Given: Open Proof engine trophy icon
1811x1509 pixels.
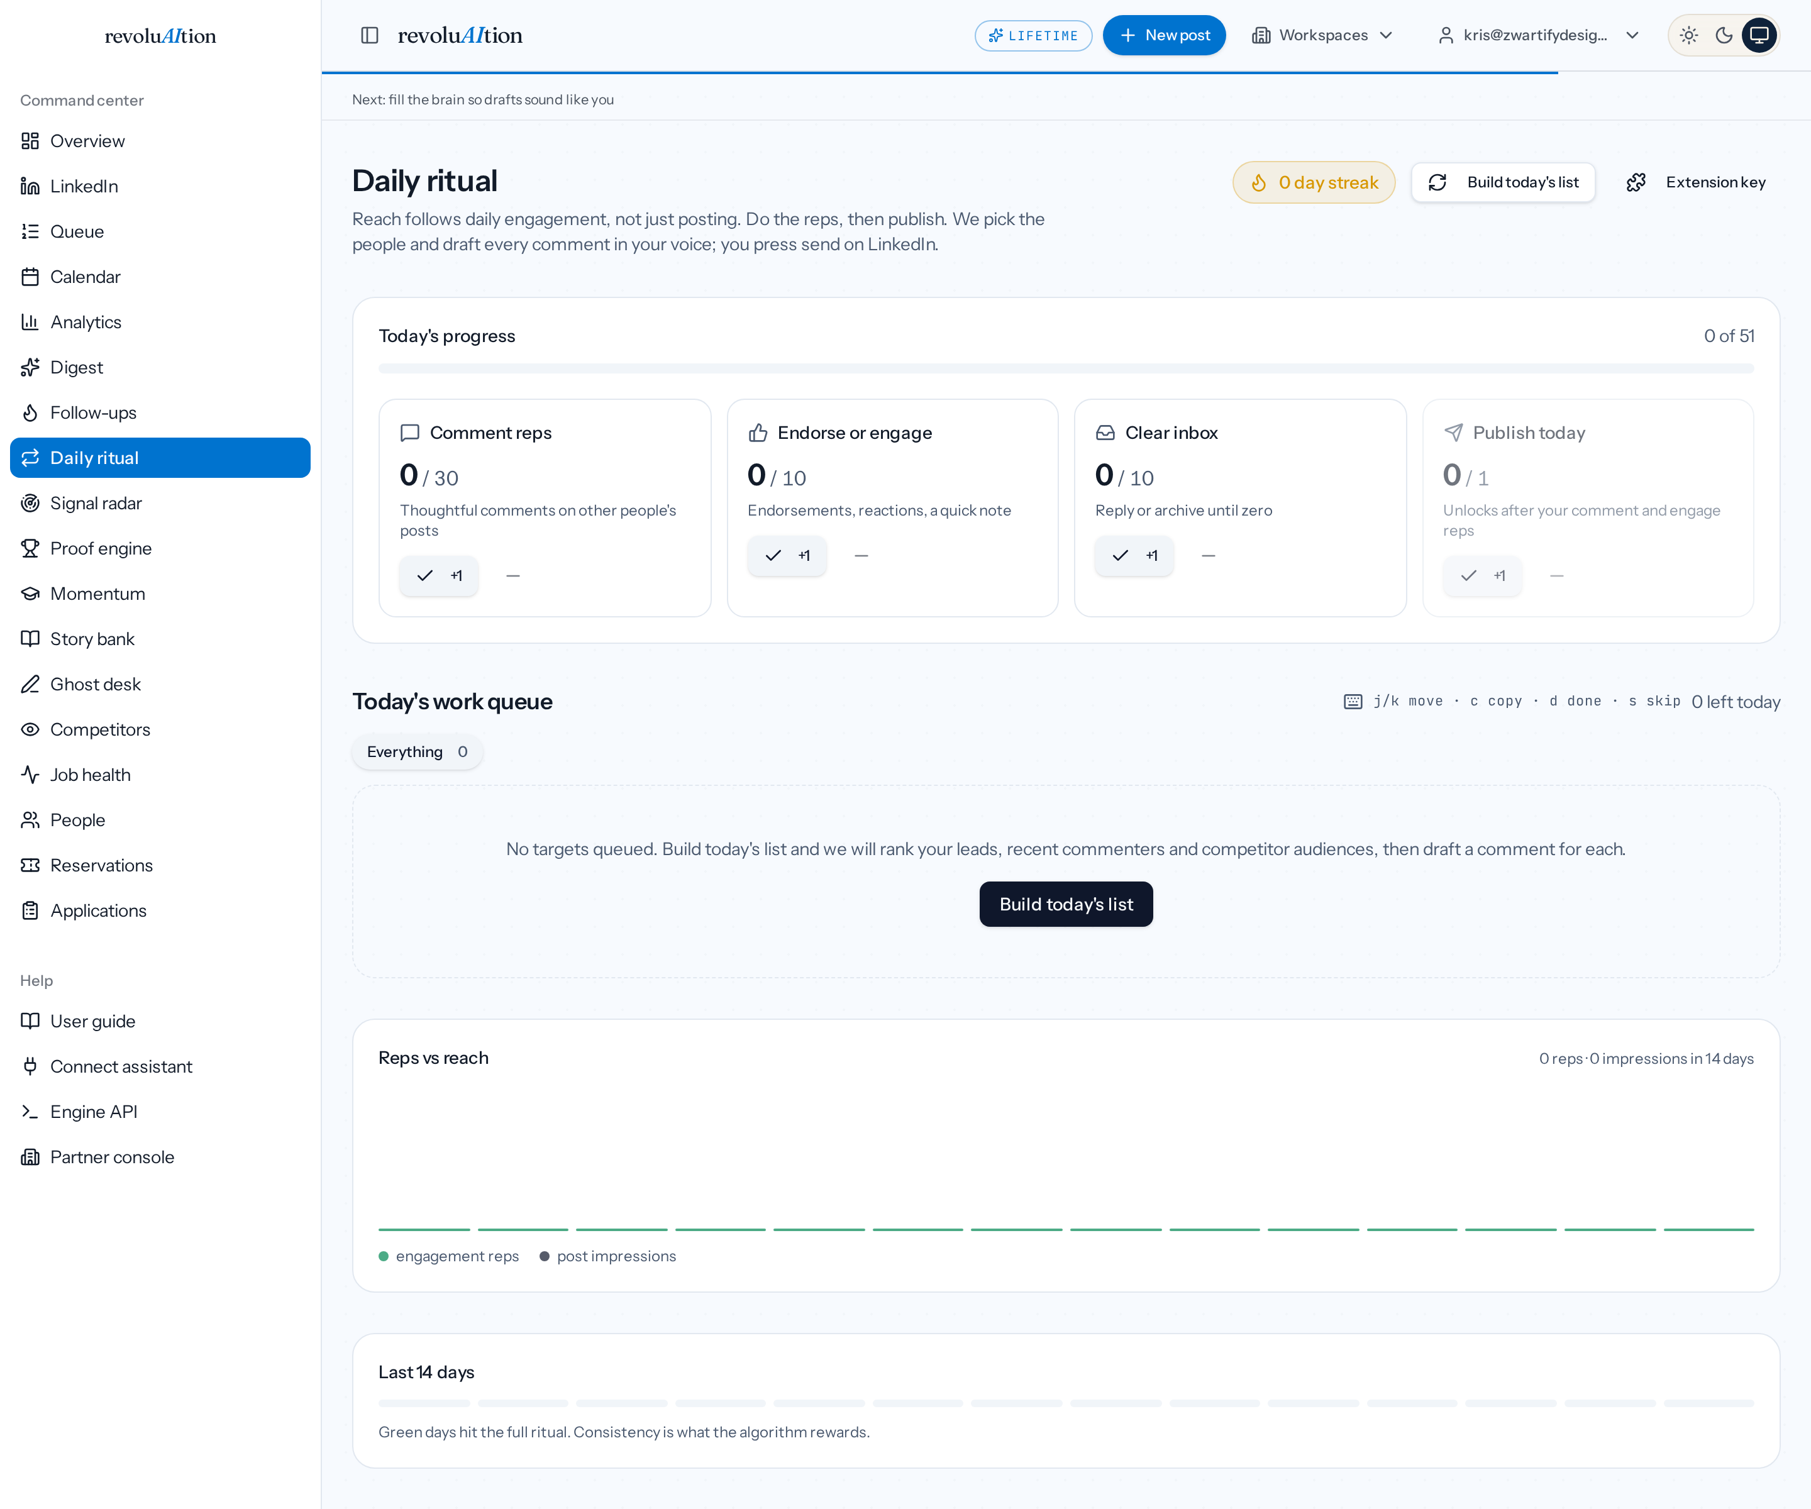Looking at the screenshot, I should pos(30,548).
